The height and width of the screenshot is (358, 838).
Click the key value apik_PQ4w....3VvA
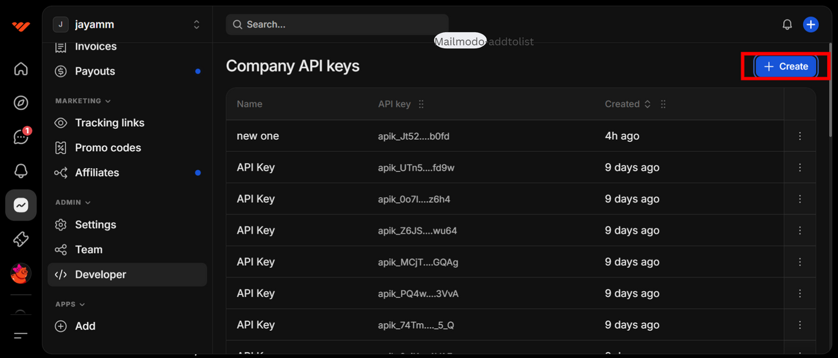coord(418,294)
